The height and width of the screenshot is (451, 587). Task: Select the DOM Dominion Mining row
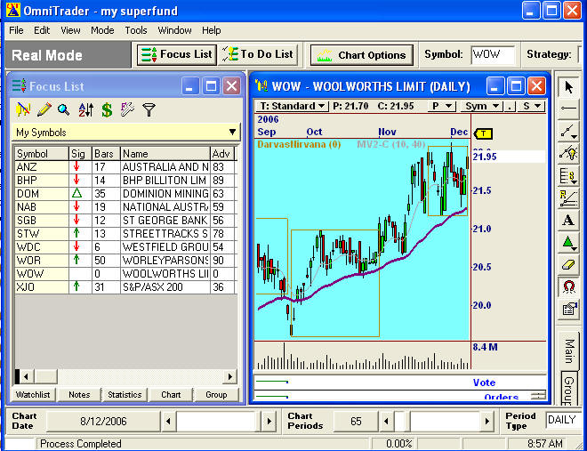[x=125, y=194]
